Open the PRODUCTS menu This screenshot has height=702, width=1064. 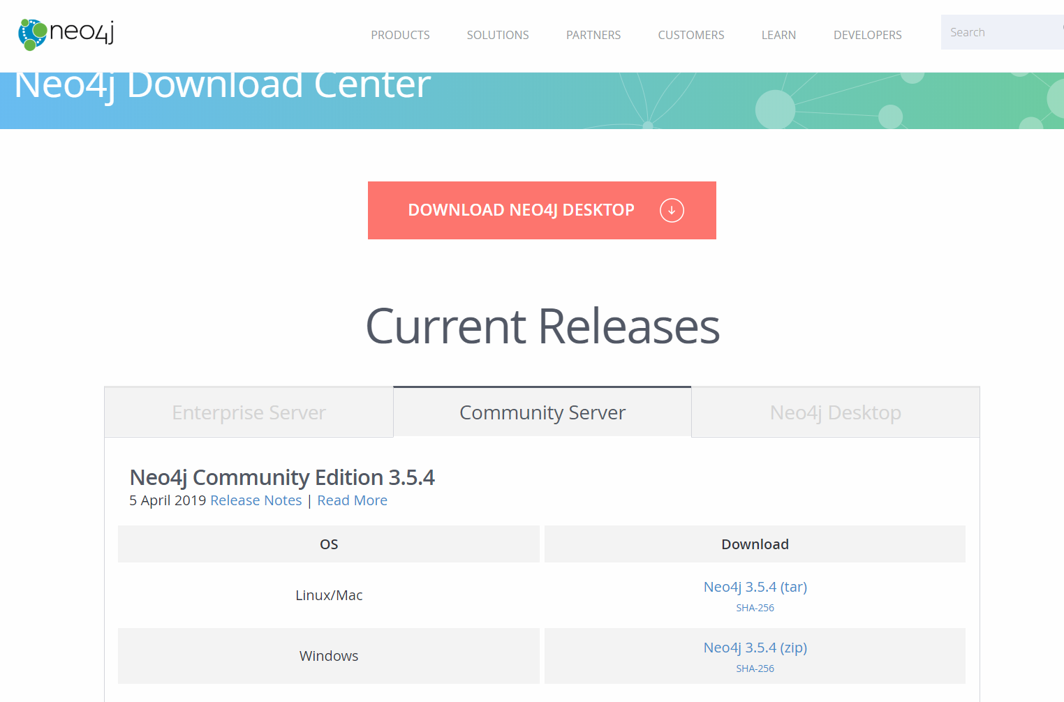point(400,34)
